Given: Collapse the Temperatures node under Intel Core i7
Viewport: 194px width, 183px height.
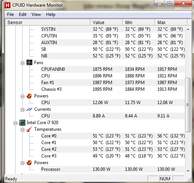Looking at the screenshot, I should click(22, 130).
